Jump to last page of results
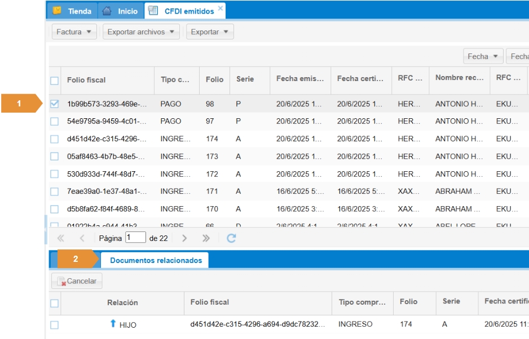529x339 pixels. [206, 238]
